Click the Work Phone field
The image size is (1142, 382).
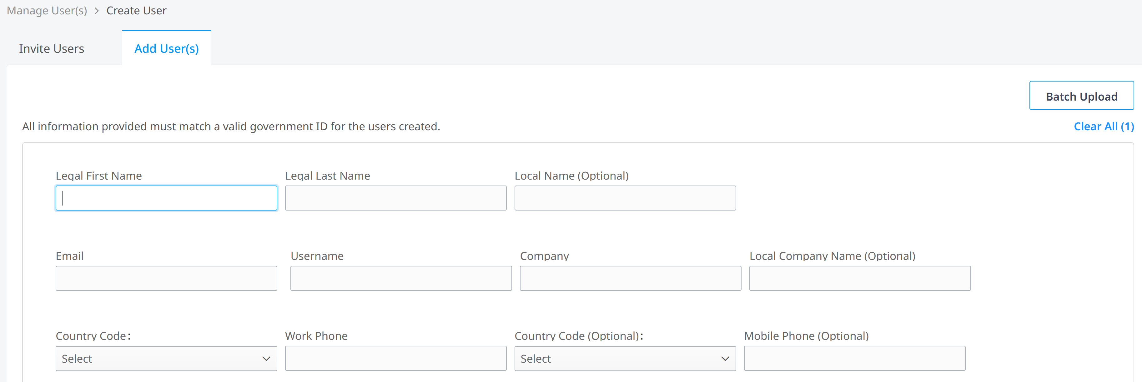[x=395, y=359]
